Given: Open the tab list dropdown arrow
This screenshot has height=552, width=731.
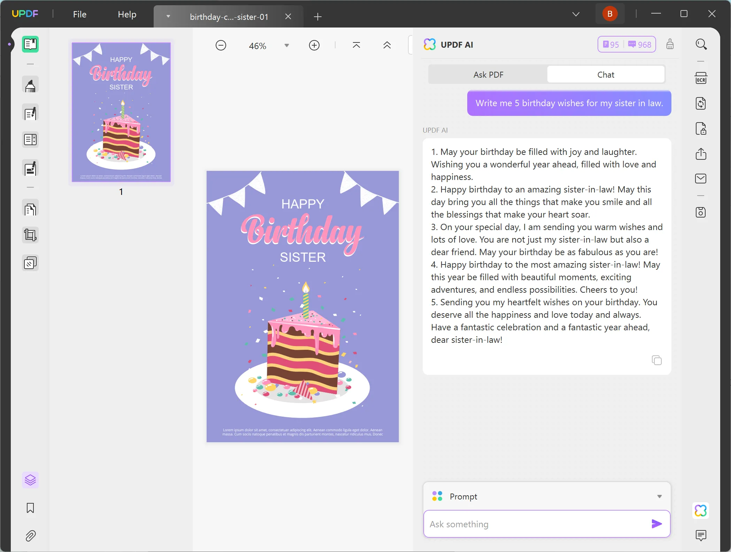Looking at the screenshot, I should coord(576,14).
